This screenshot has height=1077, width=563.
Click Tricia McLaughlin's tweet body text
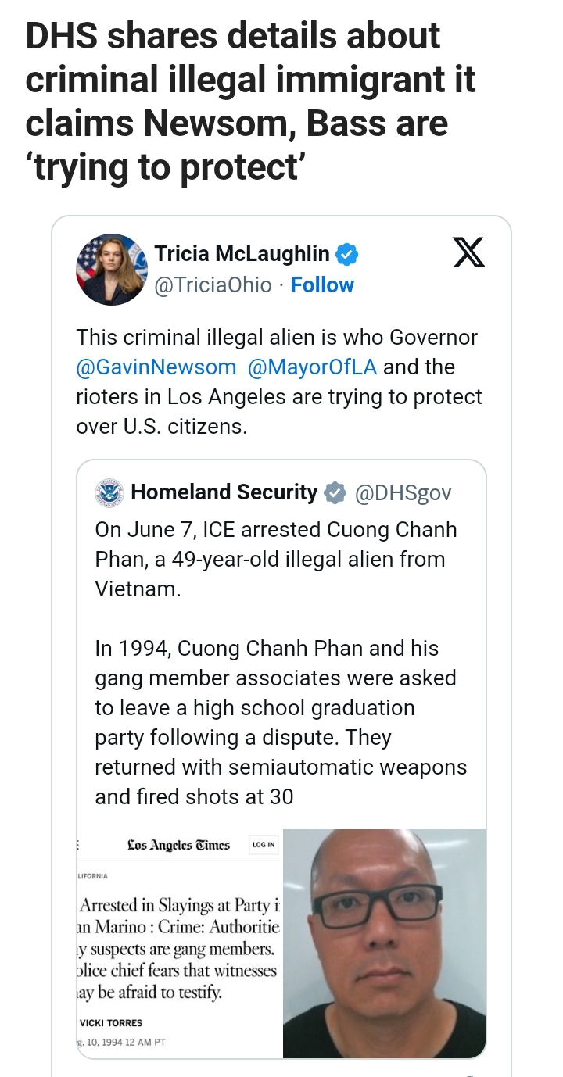coord(279,382)
